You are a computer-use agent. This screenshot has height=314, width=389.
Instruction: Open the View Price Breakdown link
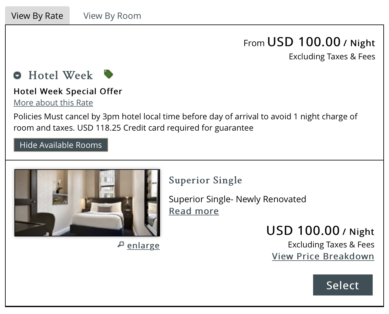[x=323, y=256]
